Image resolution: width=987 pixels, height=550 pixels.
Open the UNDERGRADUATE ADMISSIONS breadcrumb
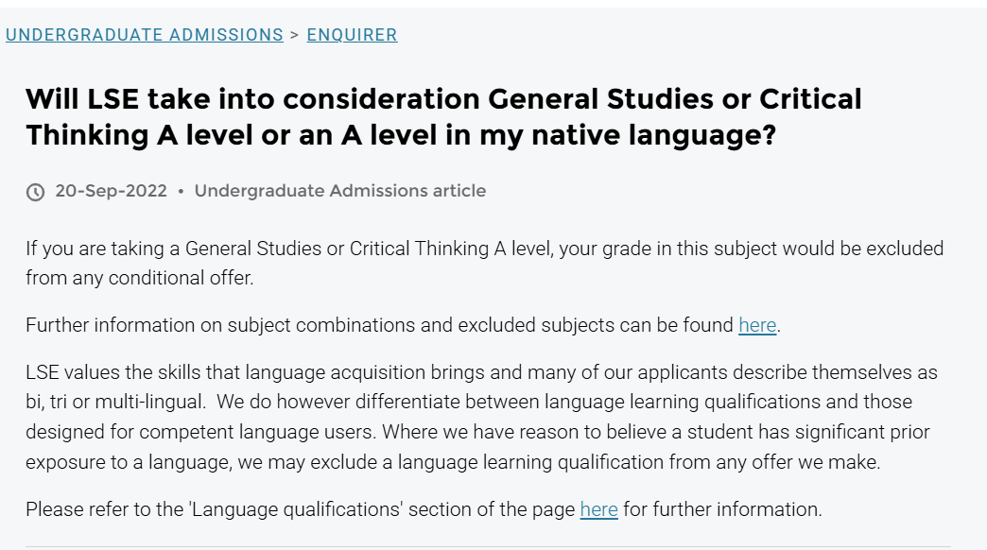(144, 34)
